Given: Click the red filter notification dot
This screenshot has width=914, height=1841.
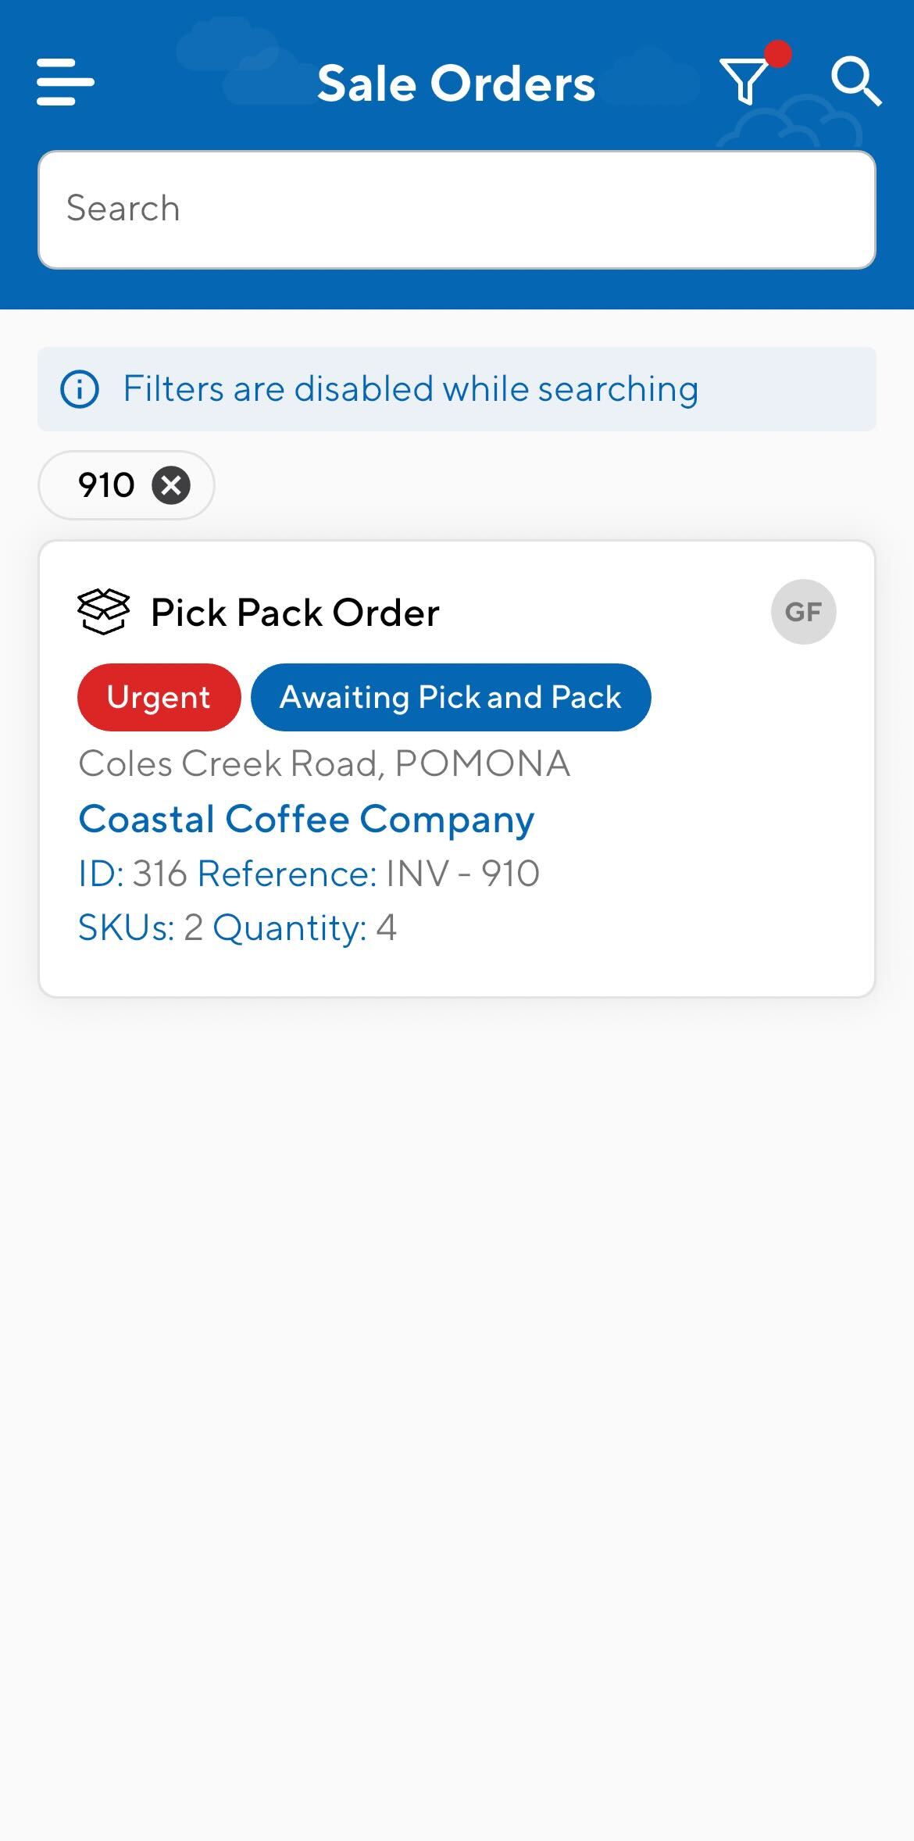Looking at the screenshot, I should [x=777, y=55].
